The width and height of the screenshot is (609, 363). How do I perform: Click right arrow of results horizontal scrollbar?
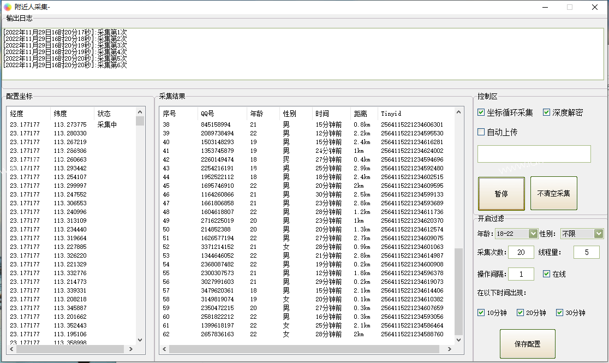(450, 349)
